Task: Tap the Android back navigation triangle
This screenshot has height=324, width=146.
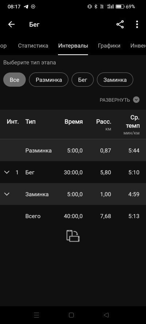Action: point(106,315)
